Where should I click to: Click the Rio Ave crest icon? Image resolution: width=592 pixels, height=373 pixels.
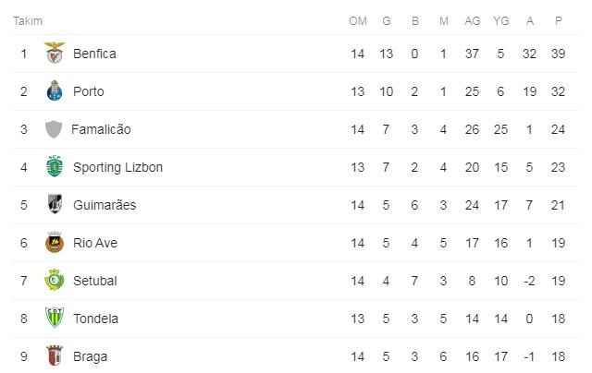pyautogui.click(x=54, y=243)
